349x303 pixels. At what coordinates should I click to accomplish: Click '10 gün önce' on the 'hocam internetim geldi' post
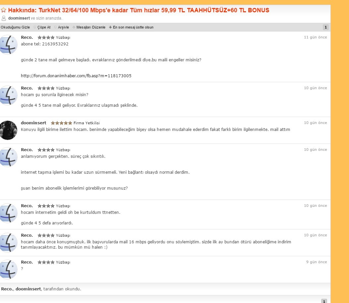(316, 206)
